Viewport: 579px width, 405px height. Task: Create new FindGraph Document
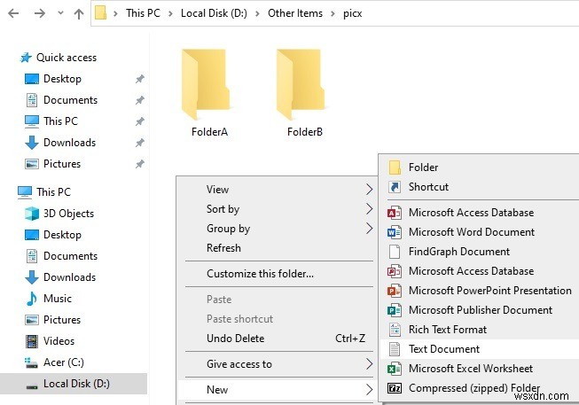(480, 252)
